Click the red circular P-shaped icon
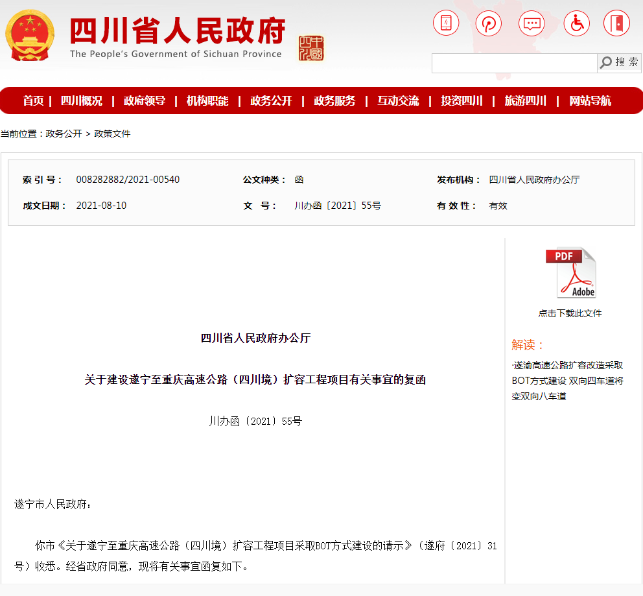 tap(489, 23)
